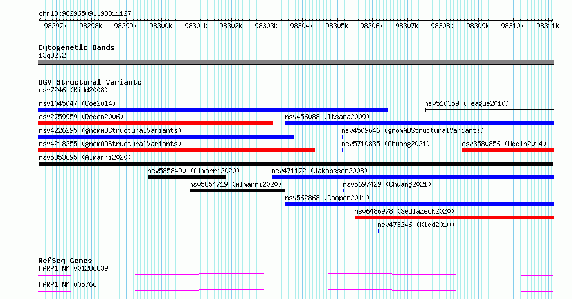The height and width of the screenshot is (299, 572).
Task: Open nsv473246 (Kidd2010) label
Action: [416, 225]
